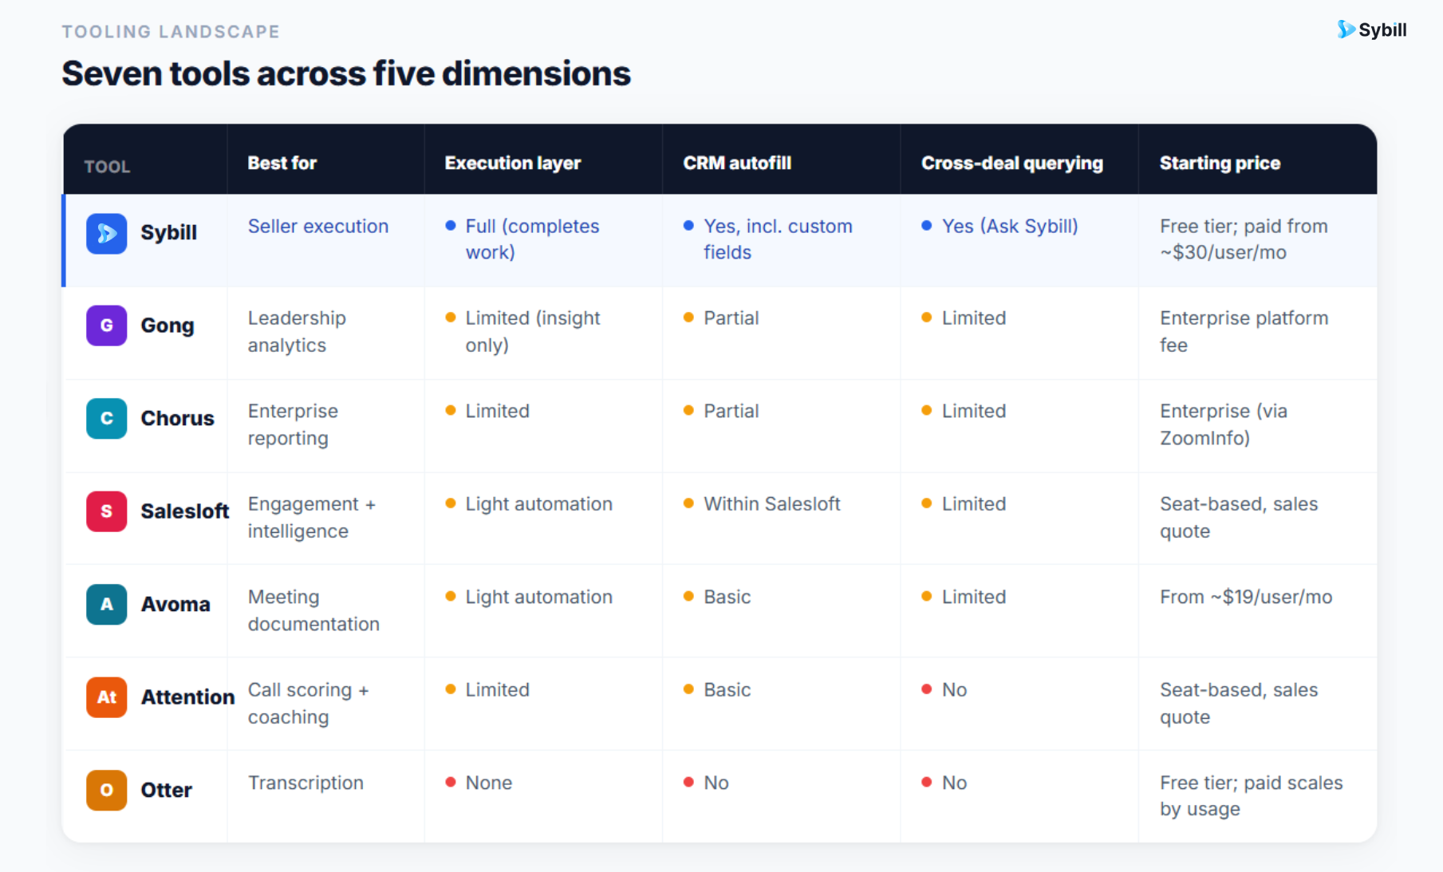Click the purple Gong G icon
Screen dimensions: 1443x872
click(x=106, y=326)
